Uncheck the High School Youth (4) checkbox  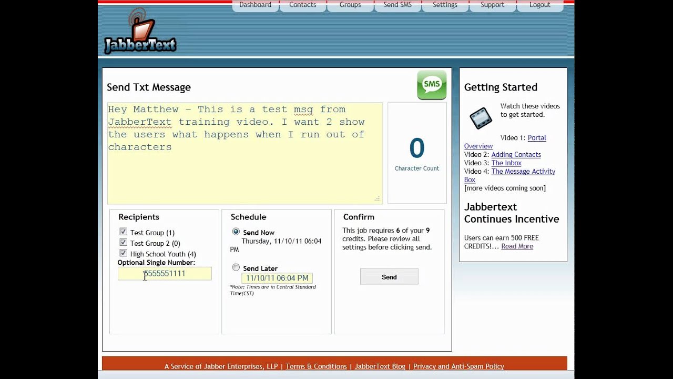[x=123, y=253]
